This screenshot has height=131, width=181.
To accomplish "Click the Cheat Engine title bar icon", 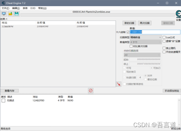I will [x=3, y=3].
